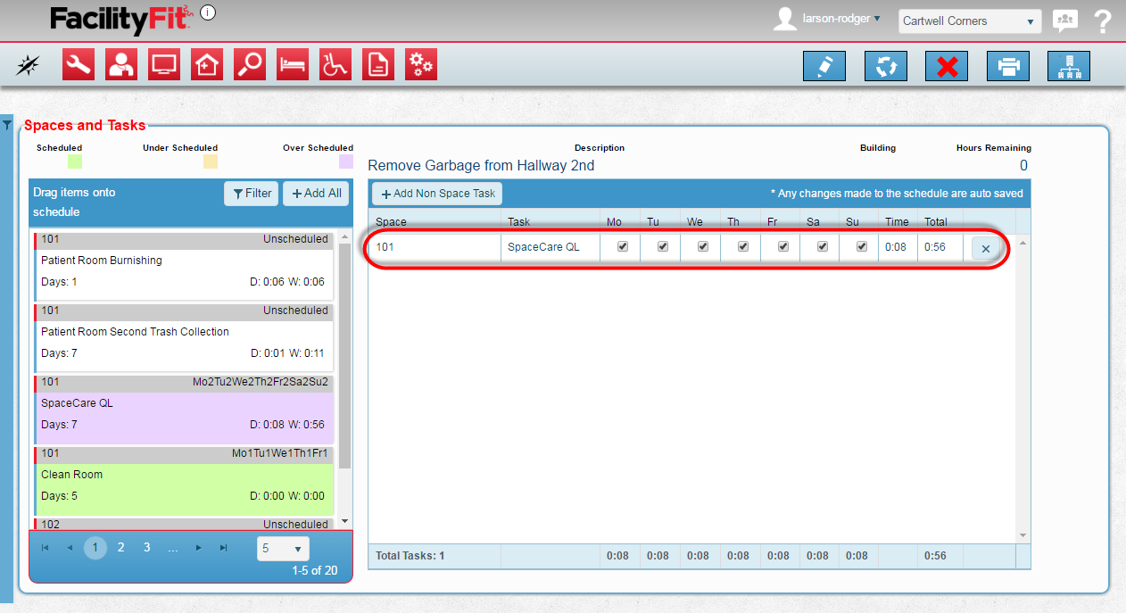
Task: Toggle the Sunday checkbox in schedule row
Action: [x=862, y=247]
